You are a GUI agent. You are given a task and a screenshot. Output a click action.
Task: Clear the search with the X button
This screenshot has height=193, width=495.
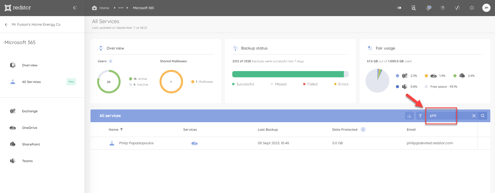tap(474, 116)
